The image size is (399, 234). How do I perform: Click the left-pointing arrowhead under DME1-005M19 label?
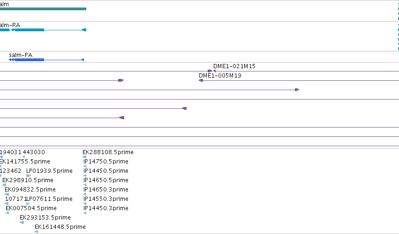pyautogui.click(x=201, y=80)
